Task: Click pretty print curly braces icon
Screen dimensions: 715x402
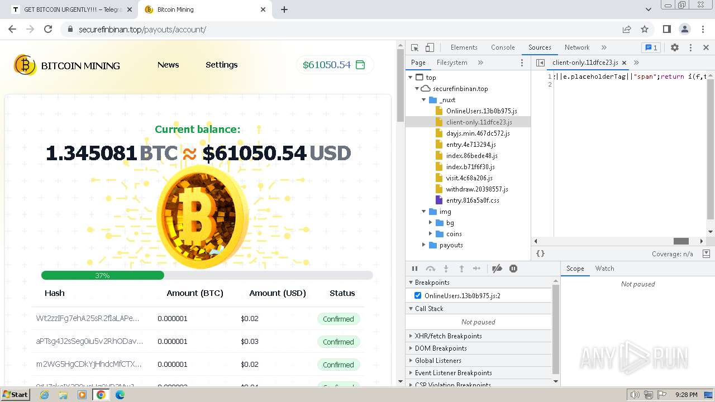Action: point(540,253)
